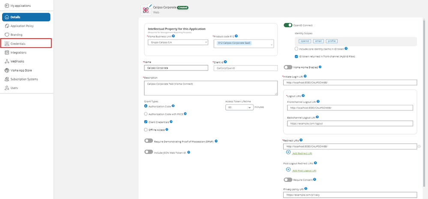Screen dimensions: 428x199
Task: Click info icon beside Backchannel Logout URI
Action: click(x=317, y=117)
